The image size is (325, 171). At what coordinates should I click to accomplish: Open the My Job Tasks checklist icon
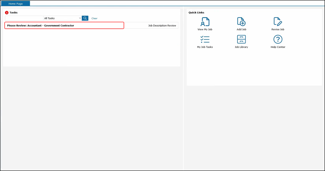[x=205, y=39]
